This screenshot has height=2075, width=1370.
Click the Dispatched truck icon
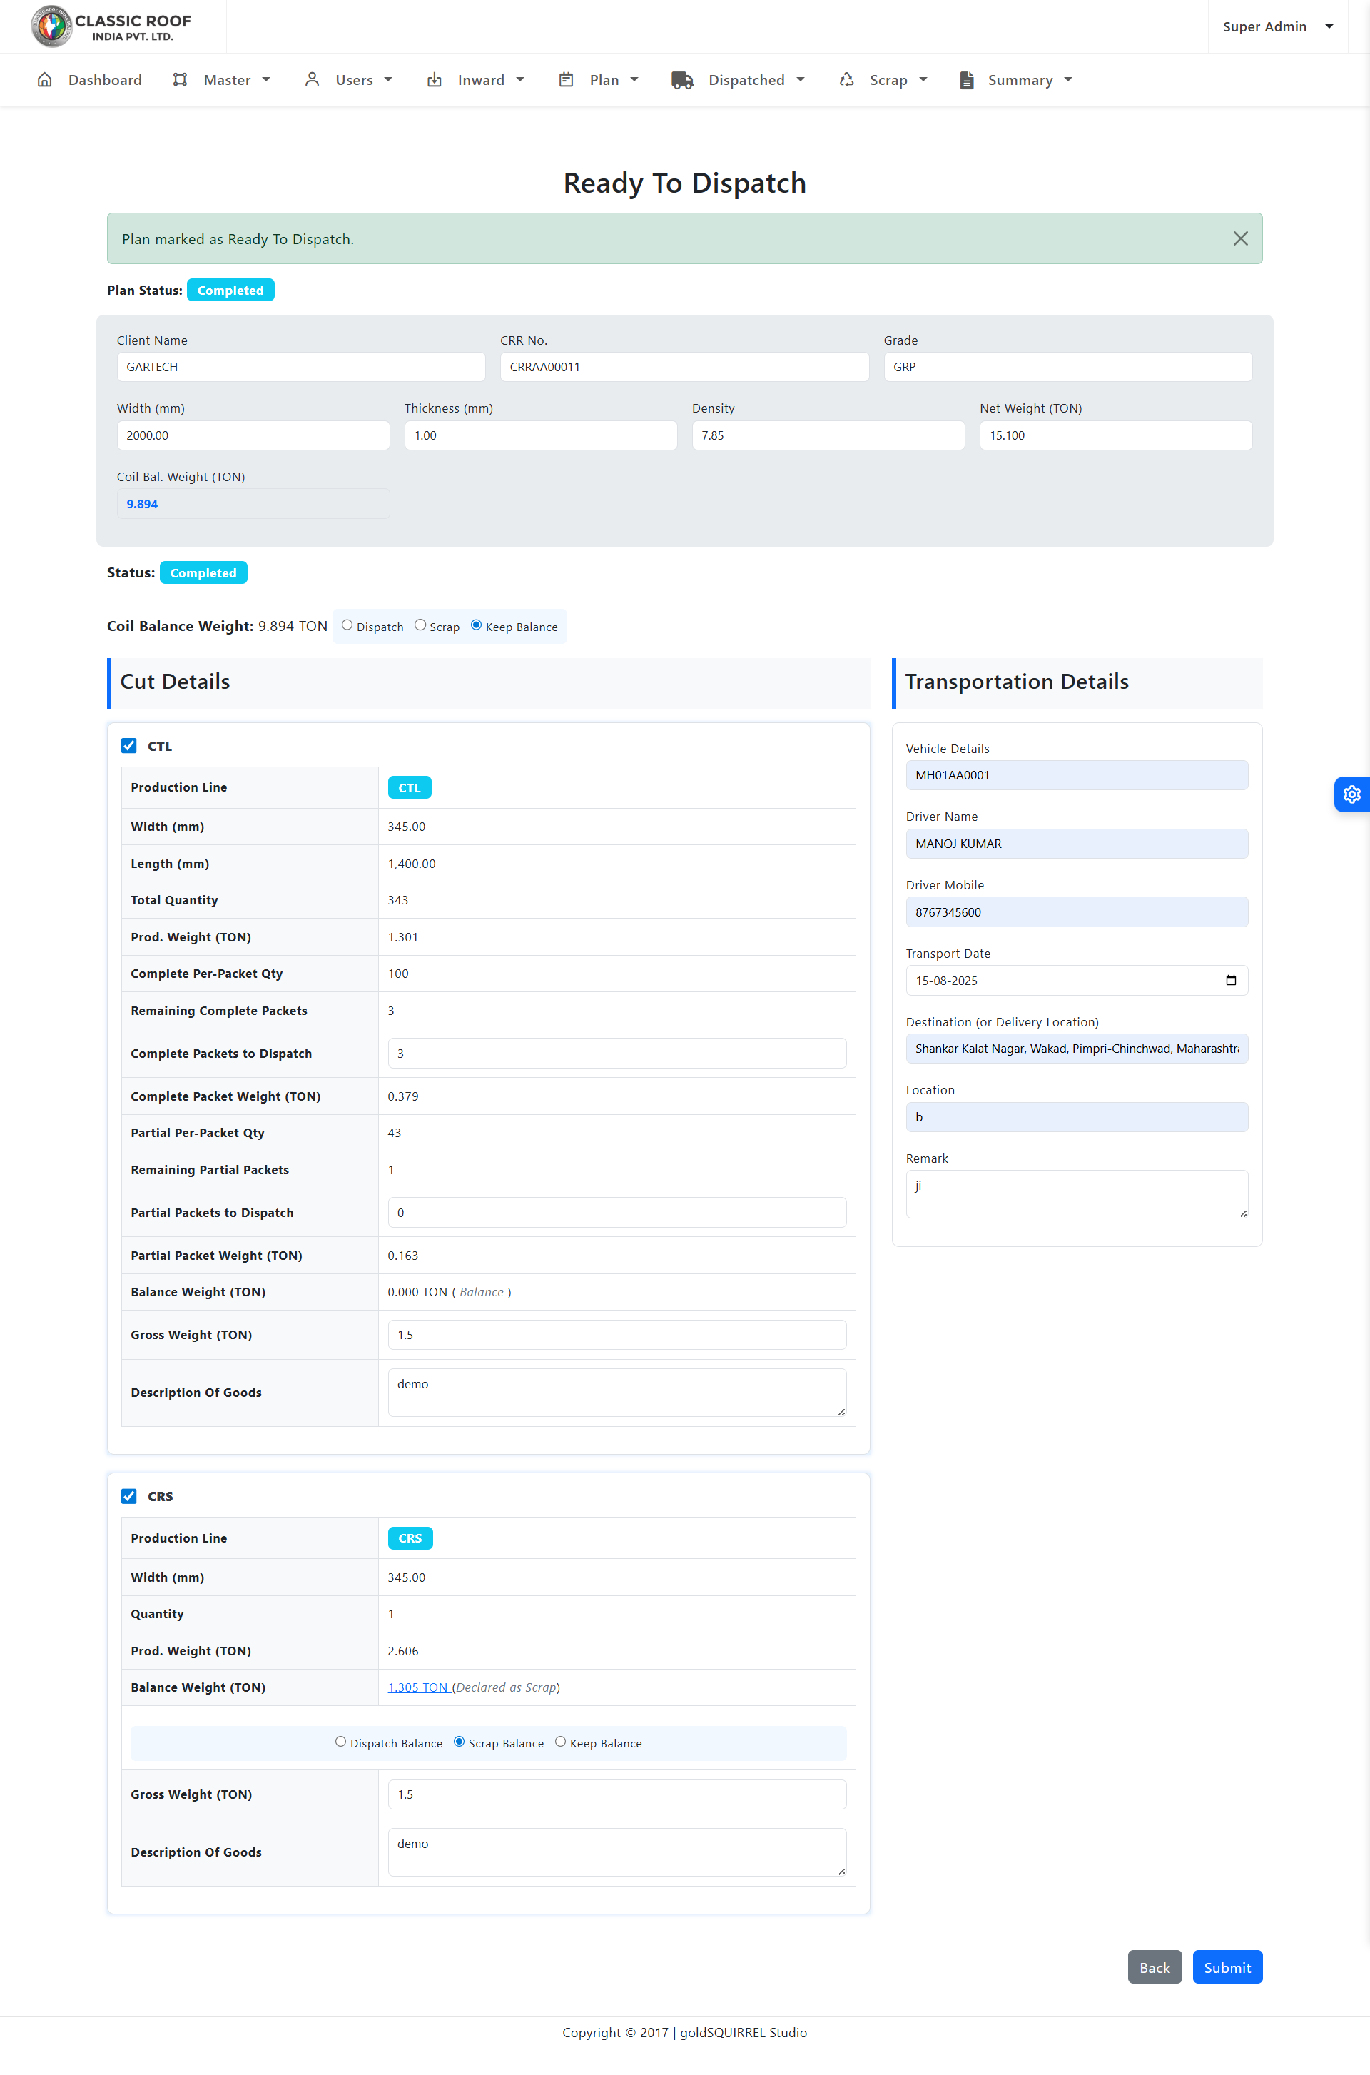tap(682, 79)
